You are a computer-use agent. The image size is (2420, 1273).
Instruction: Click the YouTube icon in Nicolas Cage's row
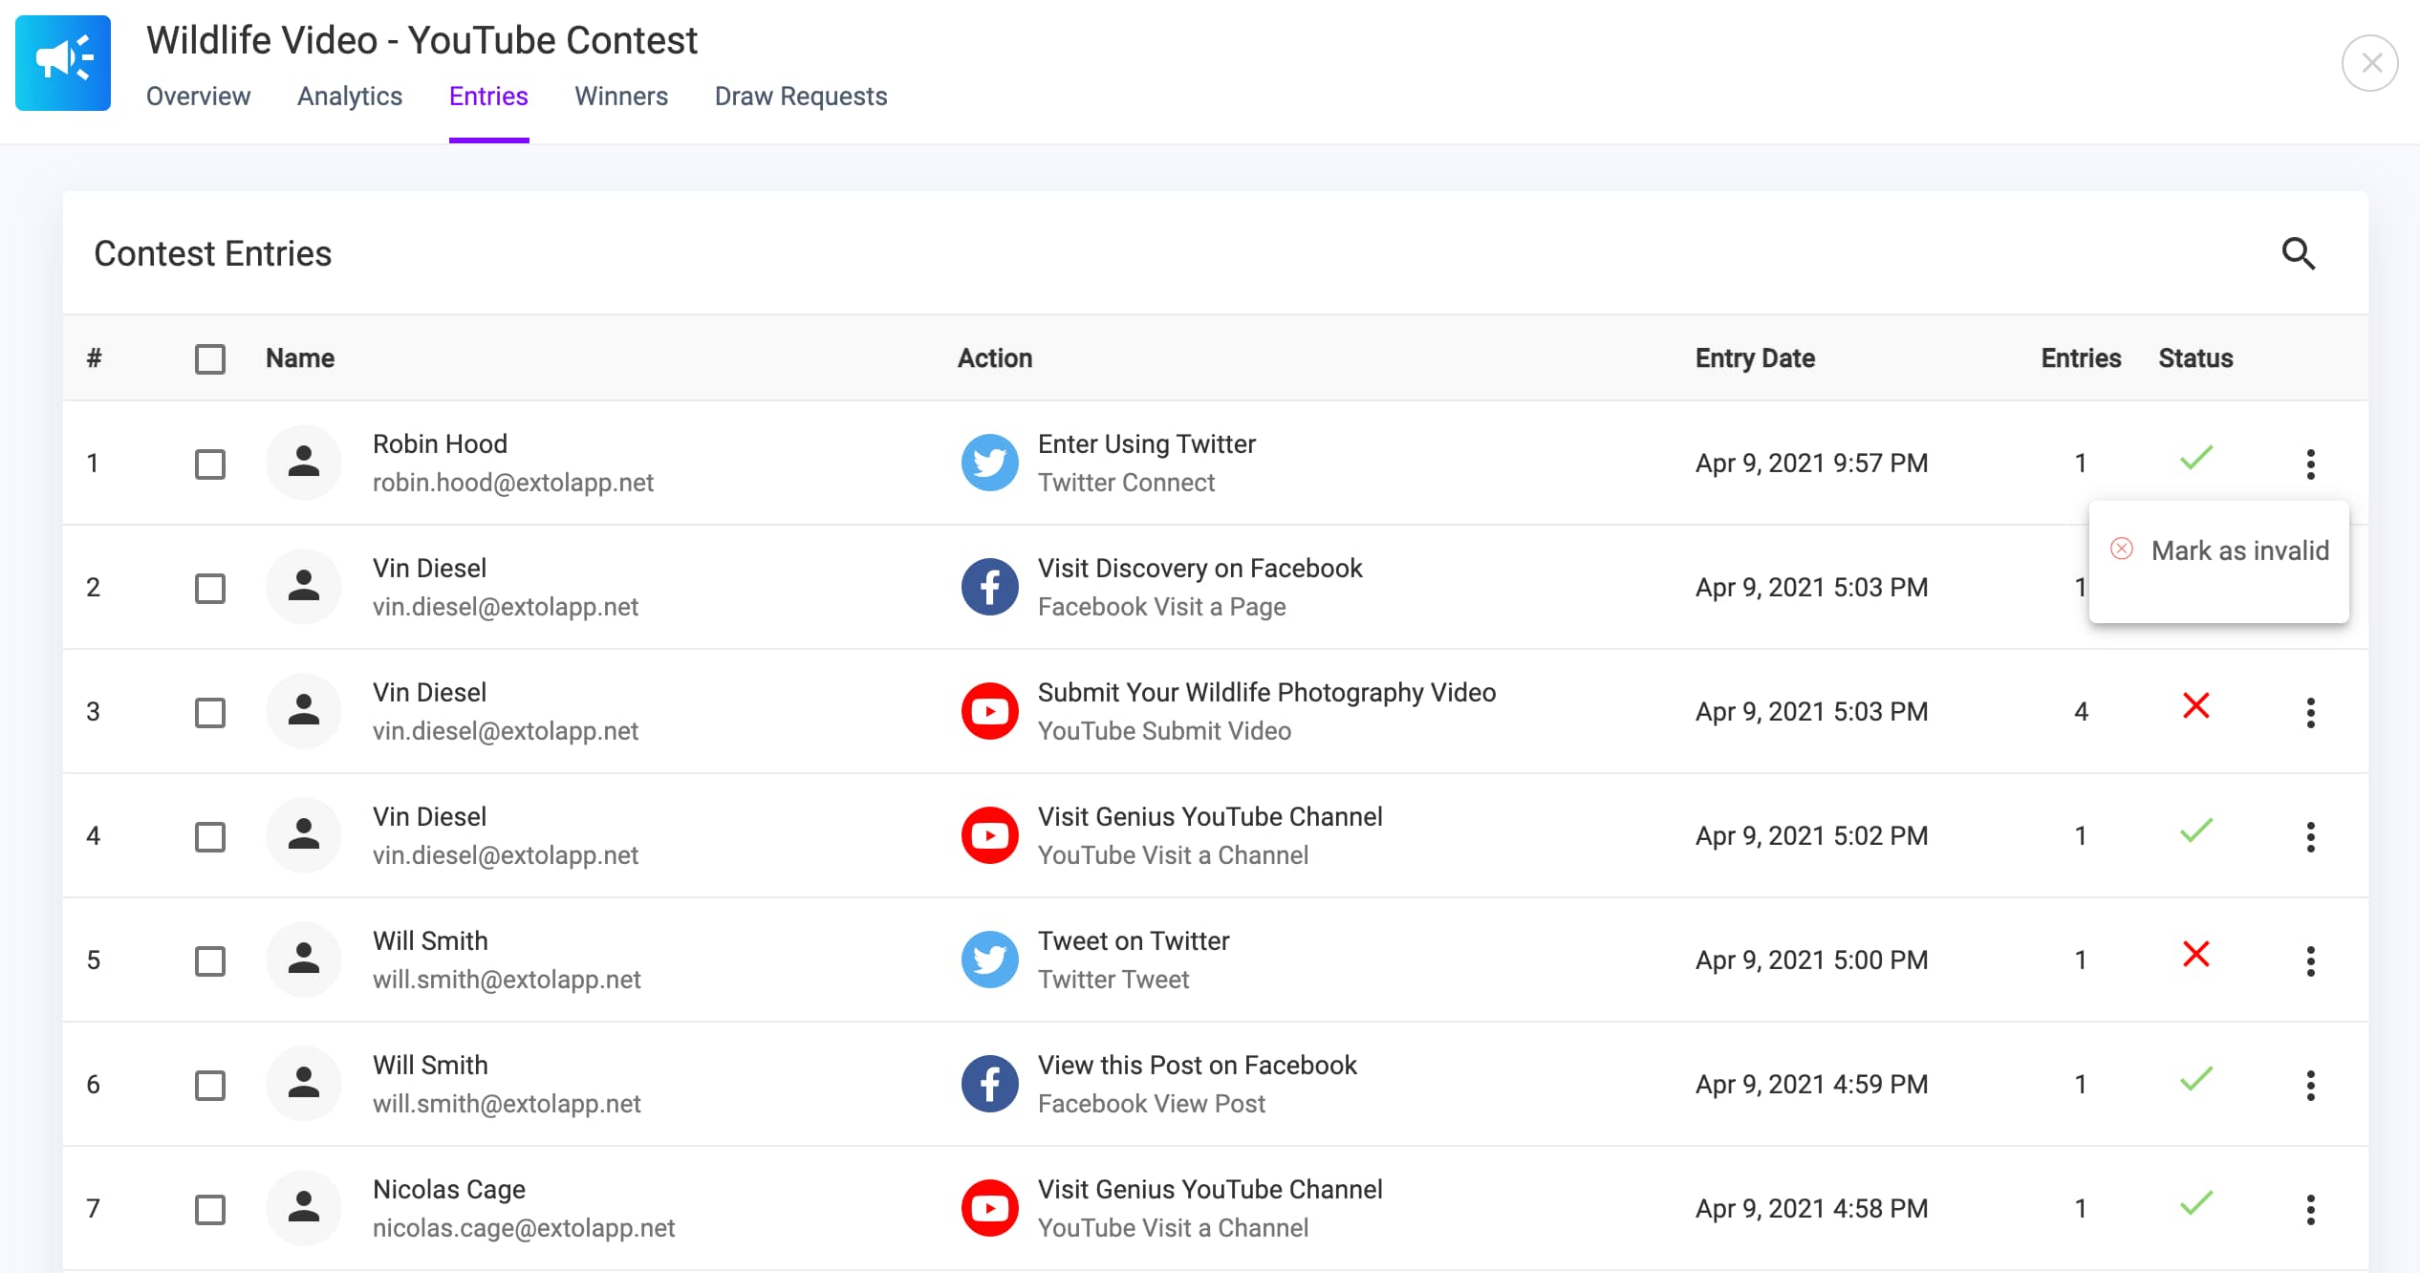pyautogui.click(x=989, y=1208)
